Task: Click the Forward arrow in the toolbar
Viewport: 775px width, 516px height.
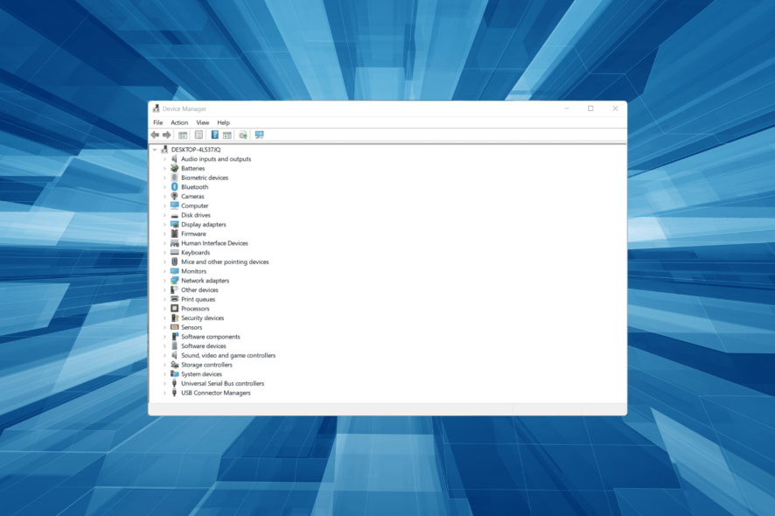Action: click(167, 135)
